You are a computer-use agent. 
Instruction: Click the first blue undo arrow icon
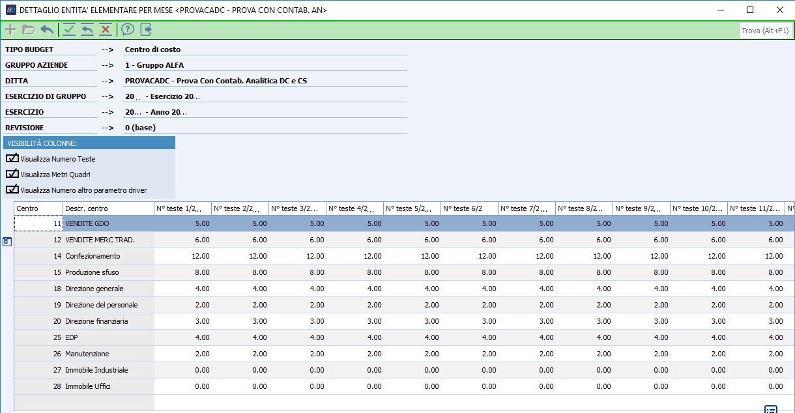pyautogui.click(x=47, y=29)
